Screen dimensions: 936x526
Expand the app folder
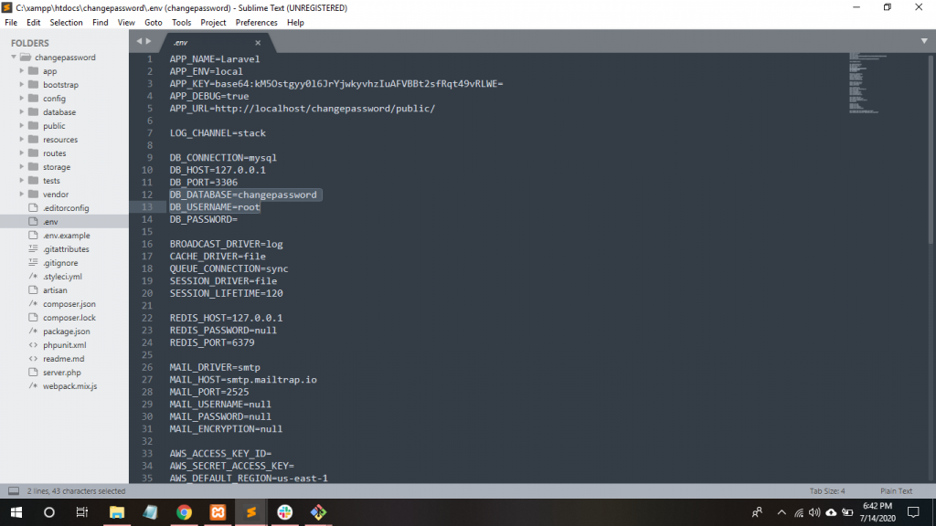(x=22, y=71)
